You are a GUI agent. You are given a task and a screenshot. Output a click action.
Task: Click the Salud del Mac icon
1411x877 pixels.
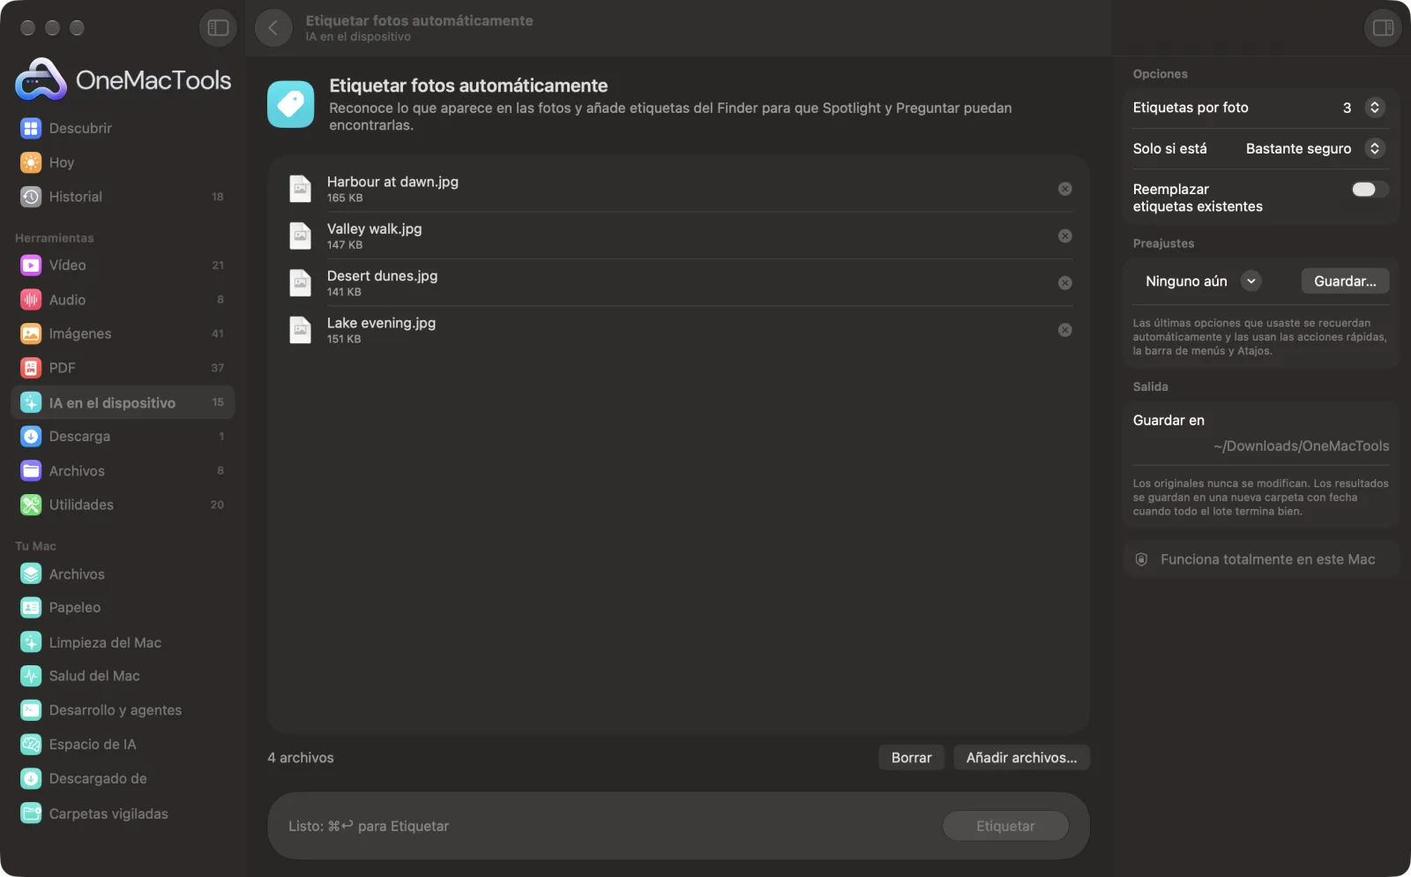point(31,676)
